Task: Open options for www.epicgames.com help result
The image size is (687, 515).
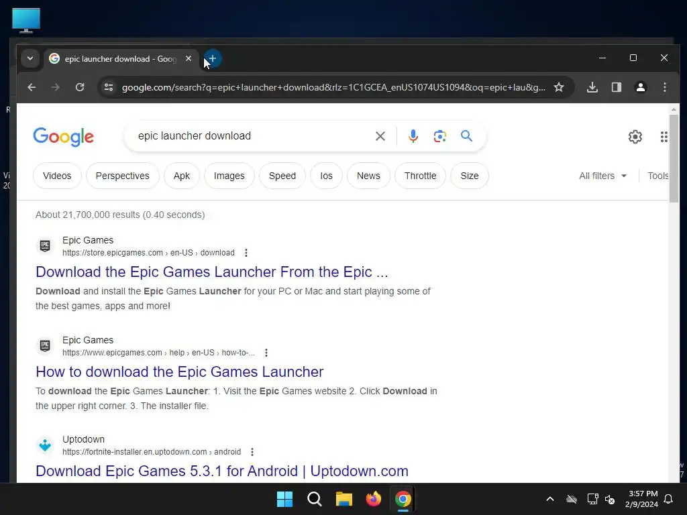Action: click(266, 353)
